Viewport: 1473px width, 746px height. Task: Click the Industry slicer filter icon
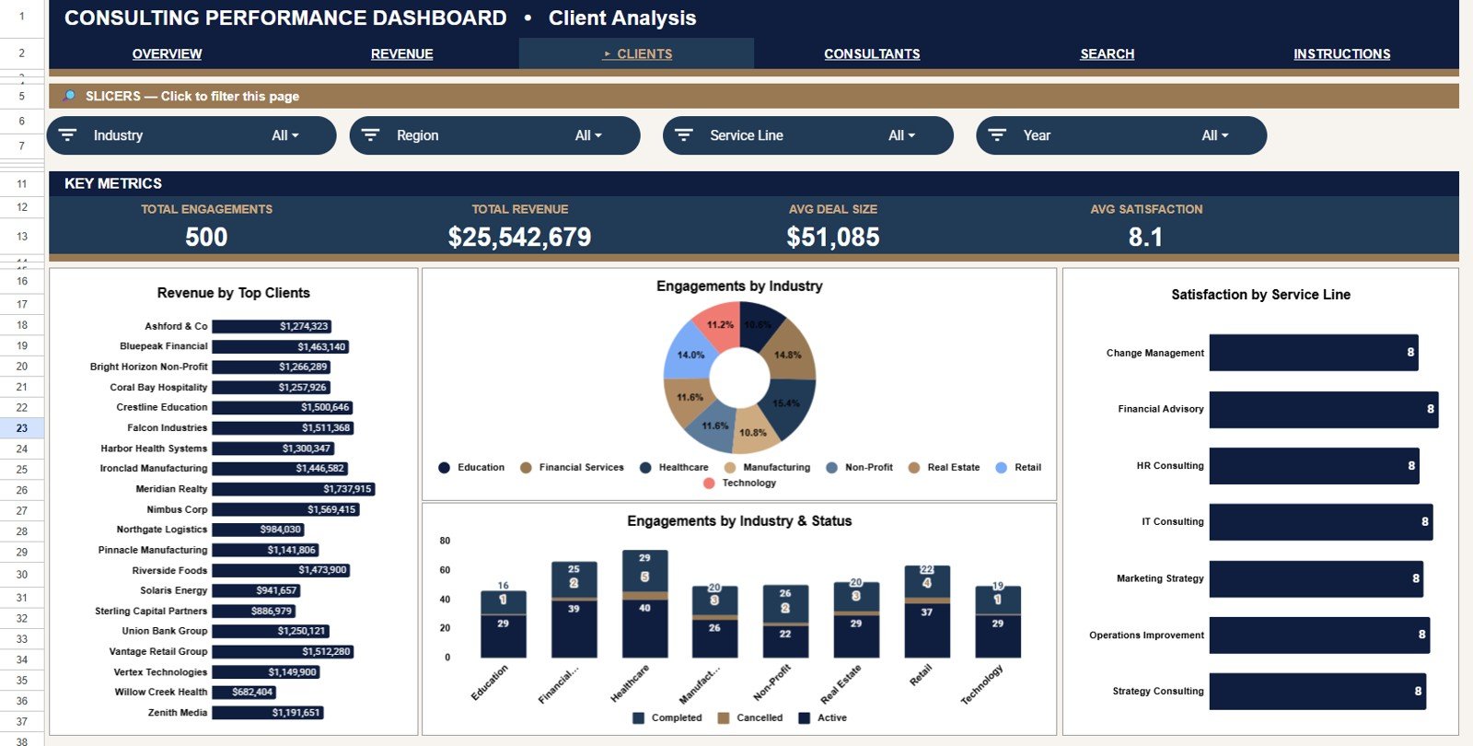pyautogui.click(x=67, y=135)
